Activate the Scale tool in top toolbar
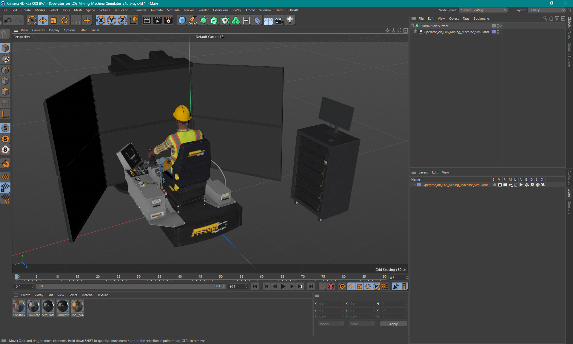573x344 pixels. [x=54, y=20]
